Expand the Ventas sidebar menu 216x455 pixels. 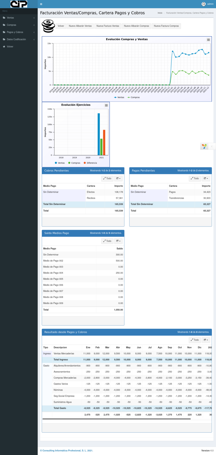pyautogui.click(x=19, y=18)
